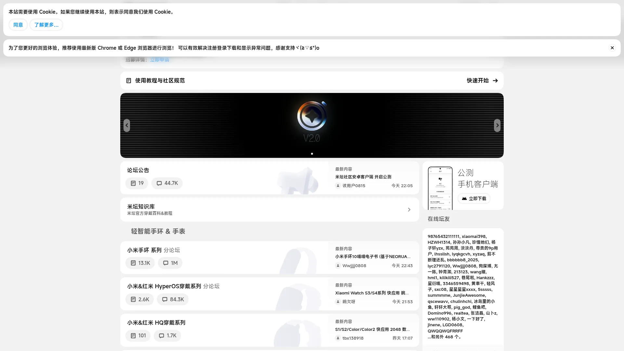Click the 昨天 17:07 timestamp
This screenshot has width=624, height=351.
click(403, 338)
